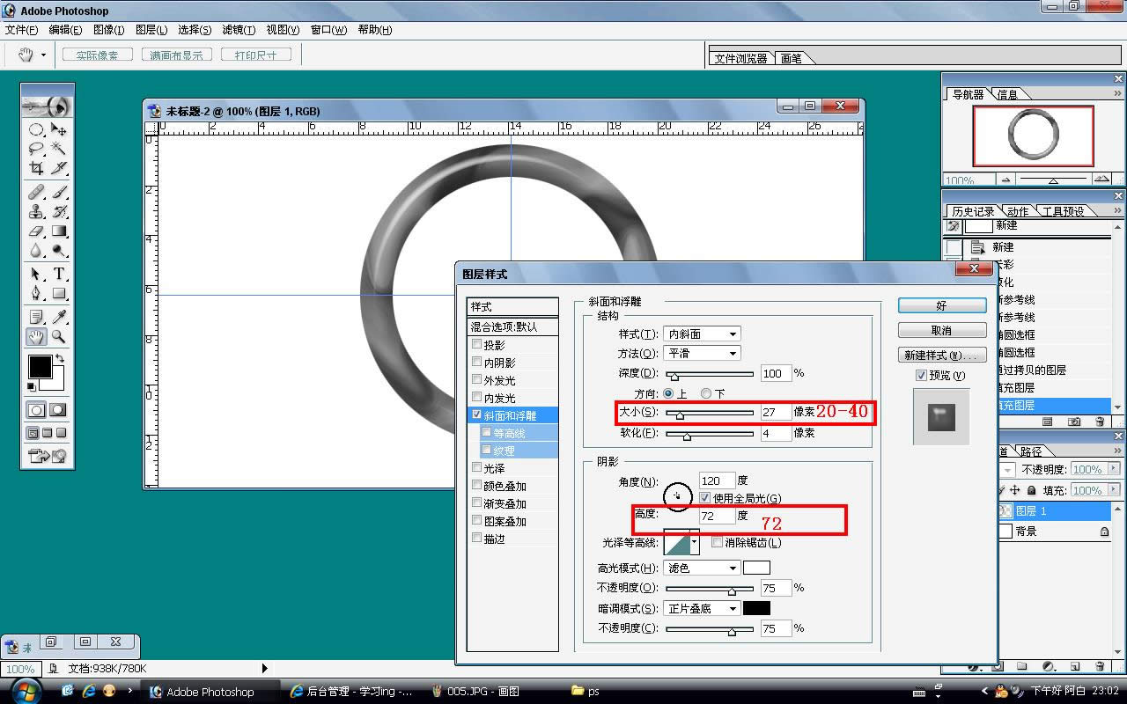Pick the Lasso tool
Screen dimensions: 1127x704
tap(36, 148)
